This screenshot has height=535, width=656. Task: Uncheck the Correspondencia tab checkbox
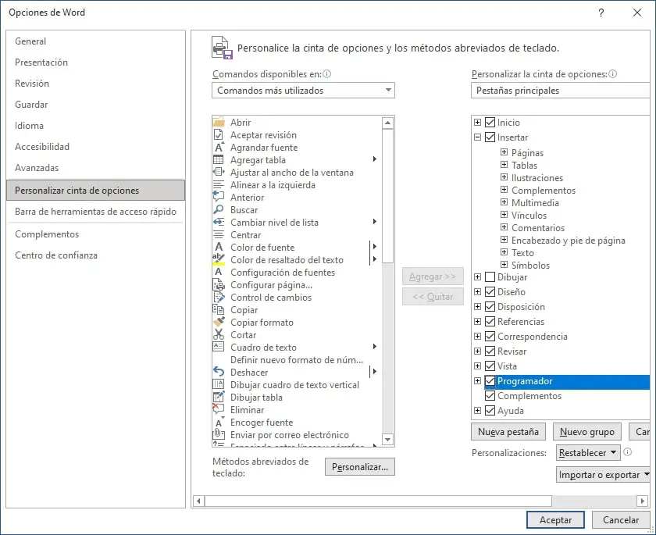(490, 337)
